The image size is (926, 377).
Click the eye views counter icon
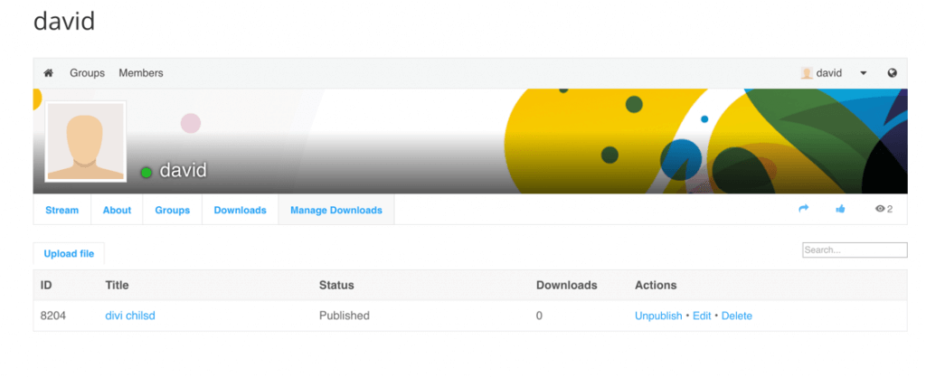(880, 209)
